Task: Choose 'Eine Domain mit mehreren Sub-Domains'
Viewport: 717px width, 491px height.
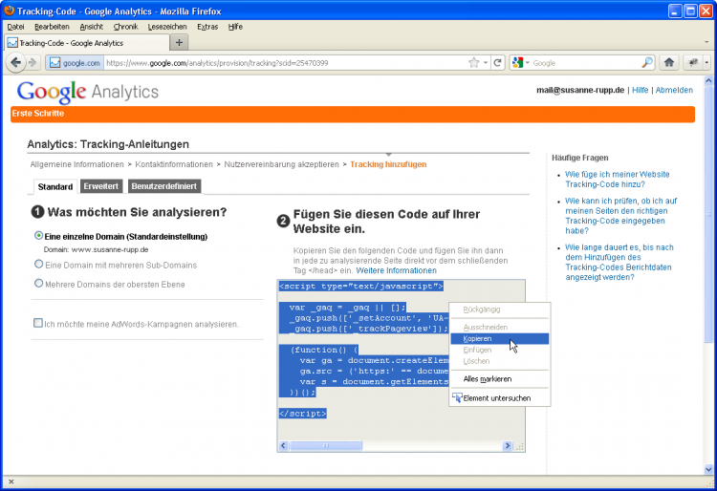Action: click(38, 264)
